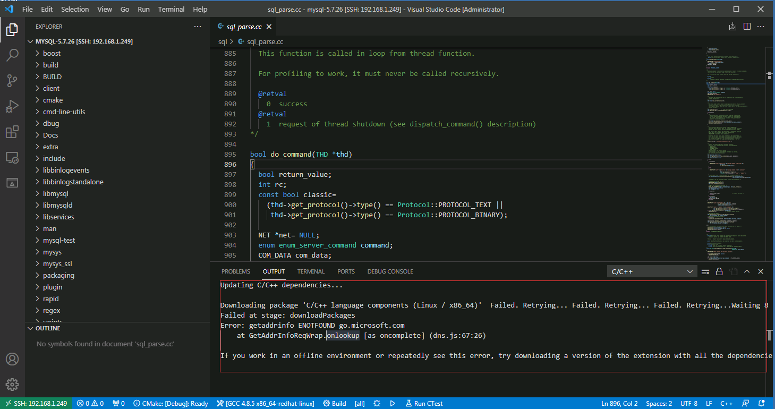The height and width of the screenshot is (409, 775).
Task: Click the split editor icon
Action: (x=747, y=27)
